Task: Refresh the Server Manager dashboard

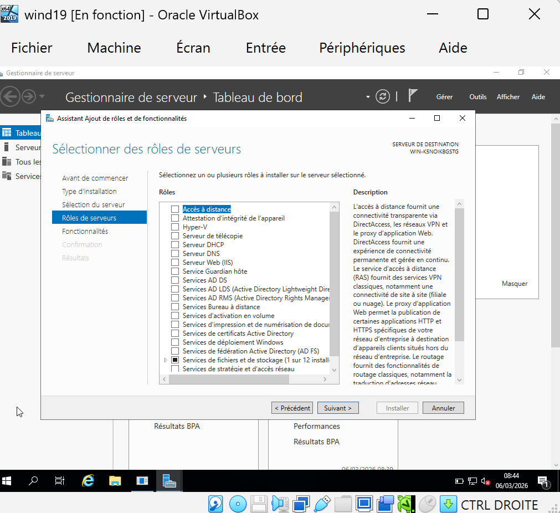Action: tap(383, 97)
